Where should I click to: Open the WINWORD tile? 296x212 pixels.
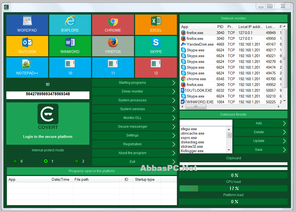(x=70, y=46)
